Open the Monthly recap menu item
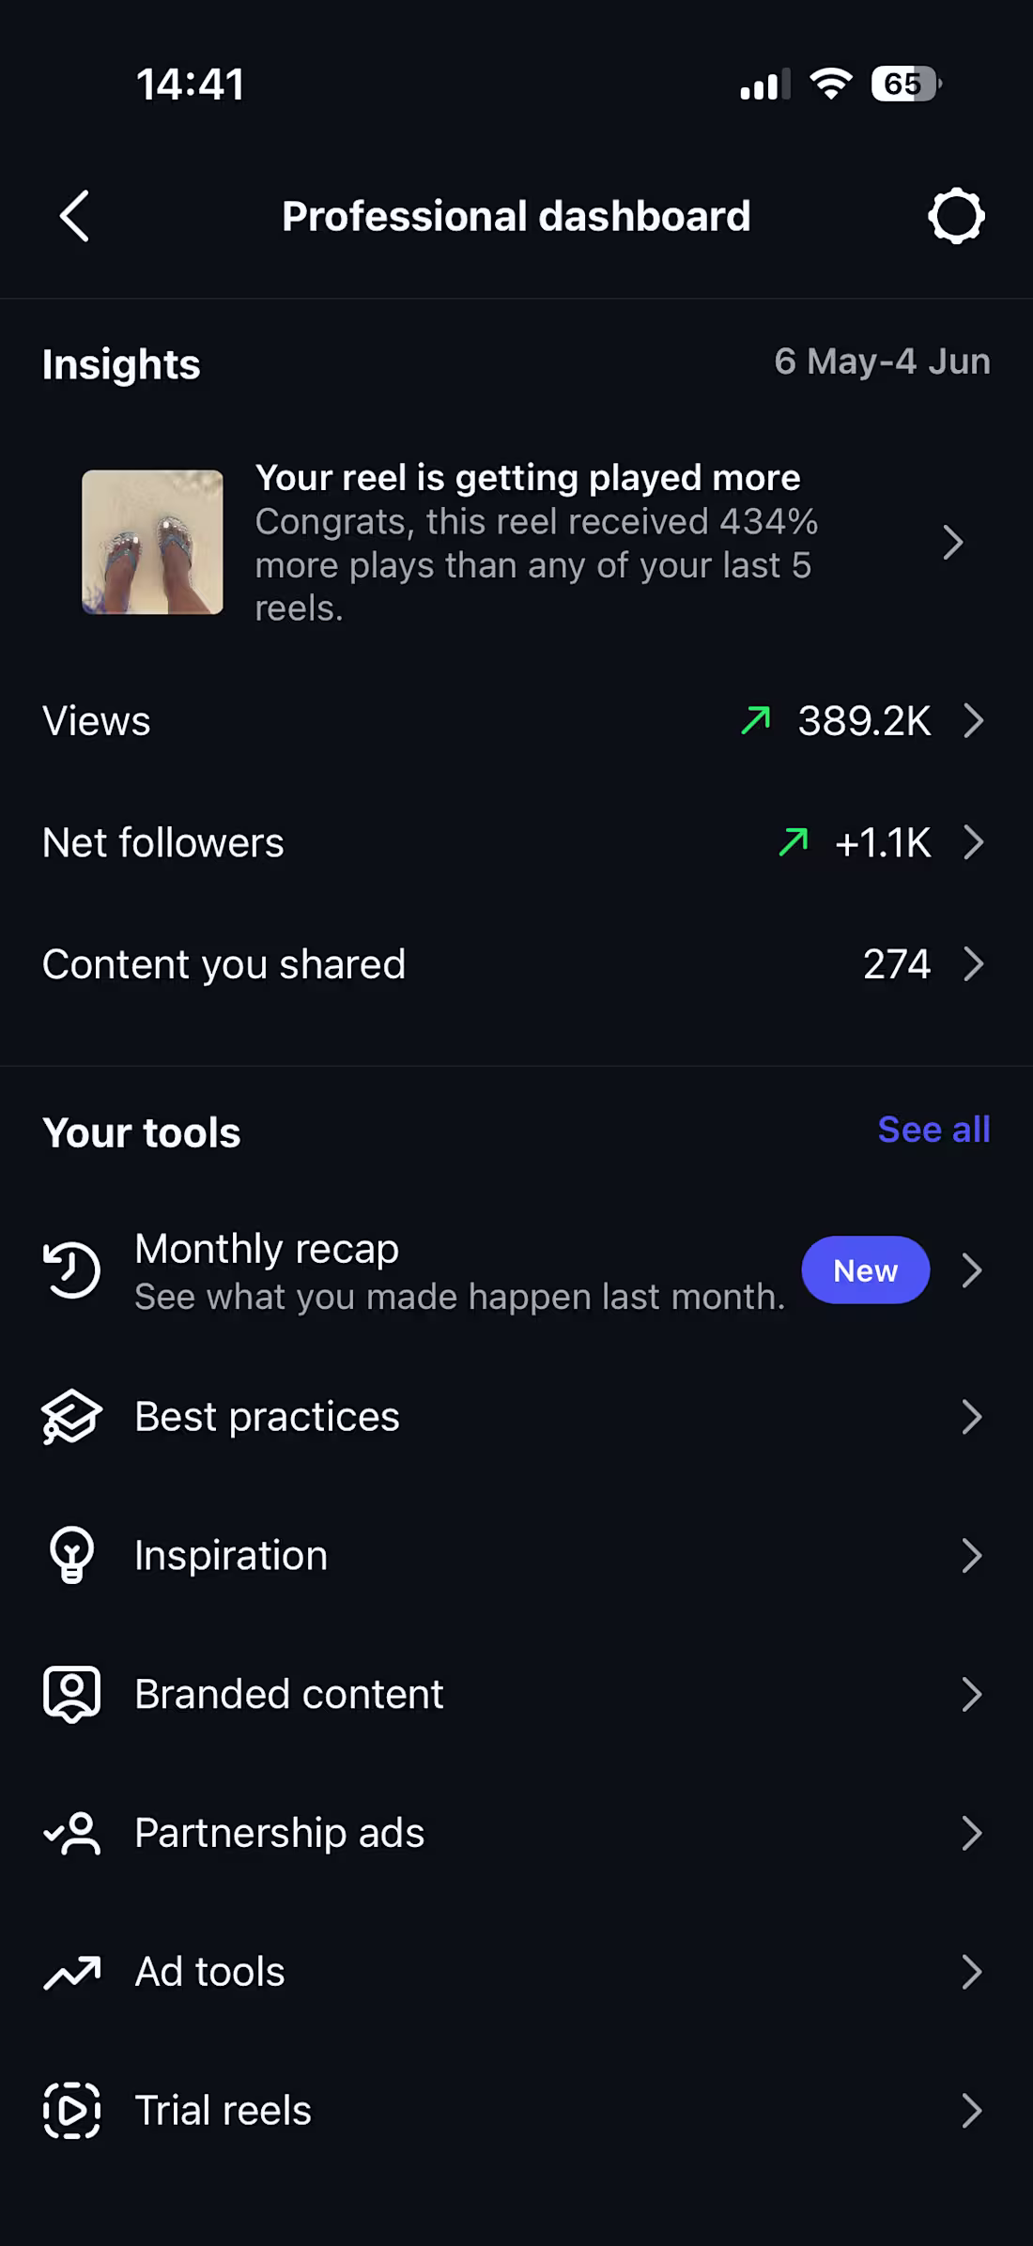Viewport: 1033px width, 2246px height. point(516,1270)
